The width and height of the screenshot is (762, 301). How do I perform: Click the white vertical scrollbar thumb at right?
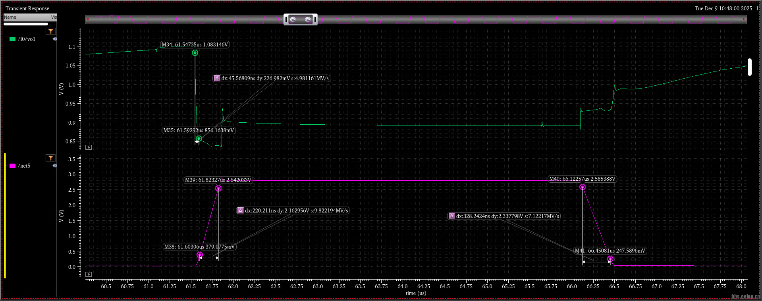[x=749, y=67]
